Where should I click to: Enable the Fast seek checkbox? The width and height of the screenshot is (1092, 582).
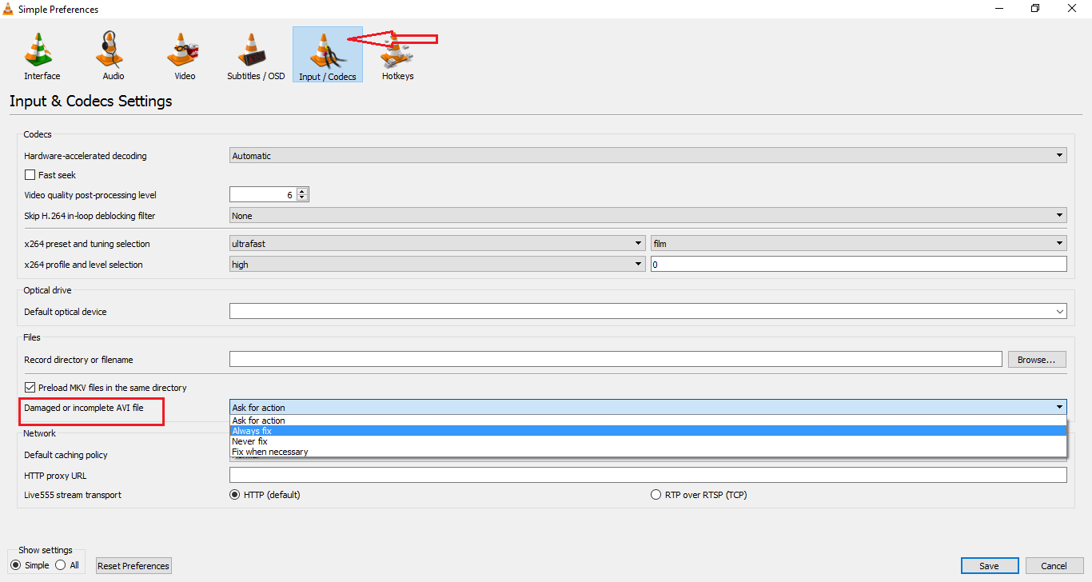tap(30, 174)
